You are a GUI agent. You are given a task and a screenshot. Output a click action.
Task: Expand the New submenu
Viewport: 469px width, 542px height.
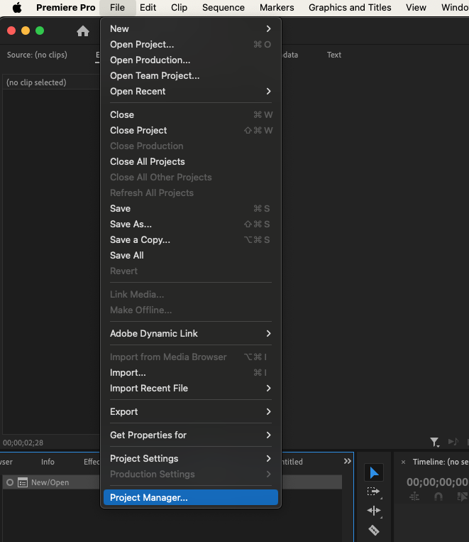click(191, 28)
